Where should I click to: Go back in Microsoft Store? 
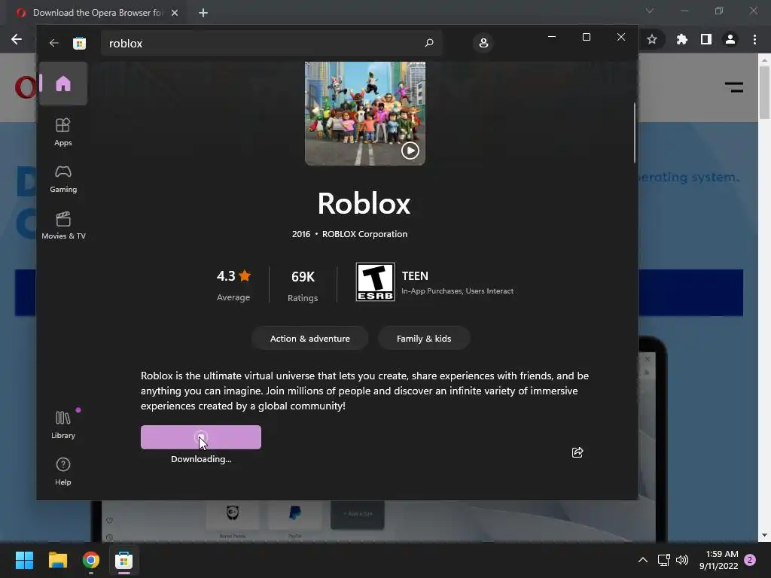(x=53, y=43)
